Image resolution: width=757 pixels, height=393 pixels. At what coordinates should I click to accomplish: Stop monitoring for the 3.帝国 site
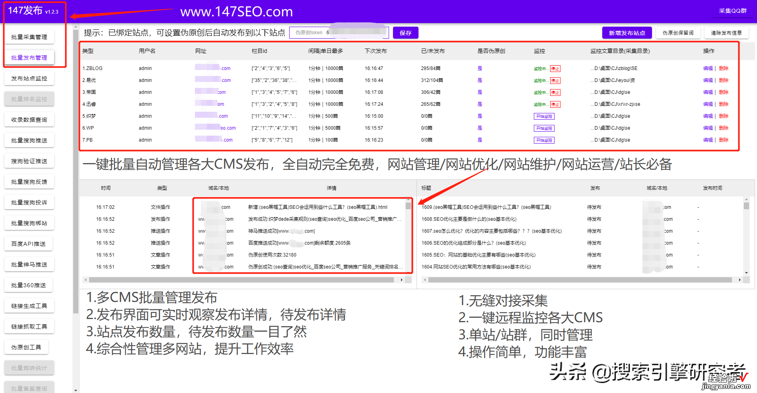pyautogui.click(x=555, y=92)
